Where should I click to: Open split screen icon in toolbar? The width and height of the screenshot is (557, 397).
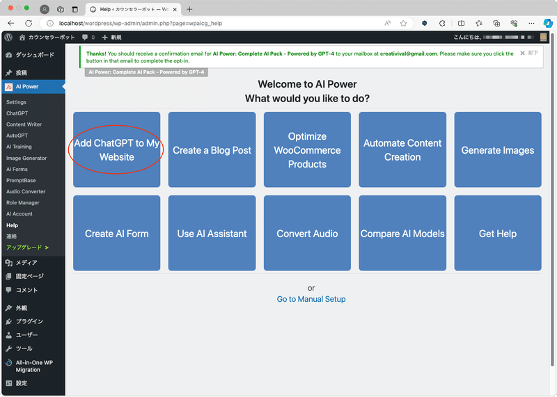[x=461, y=24]
